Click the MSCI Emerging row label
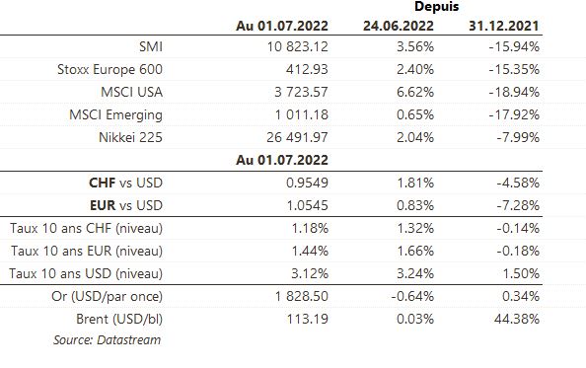586x368 pixels. pos(115,115)
